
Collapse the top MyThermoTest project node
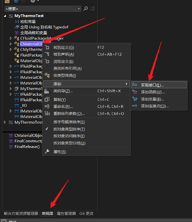(5, 16)
